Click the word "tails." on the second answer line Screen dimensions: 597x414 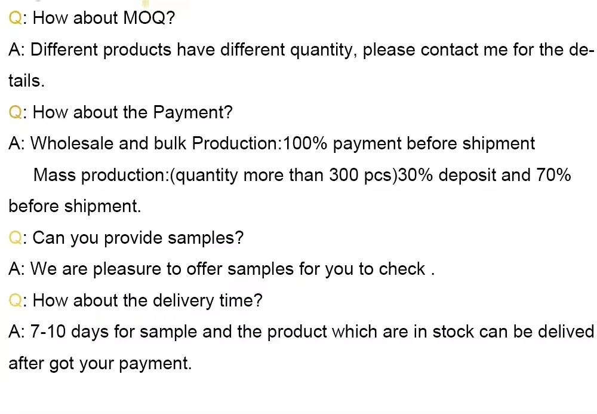(x=27, y=81)
